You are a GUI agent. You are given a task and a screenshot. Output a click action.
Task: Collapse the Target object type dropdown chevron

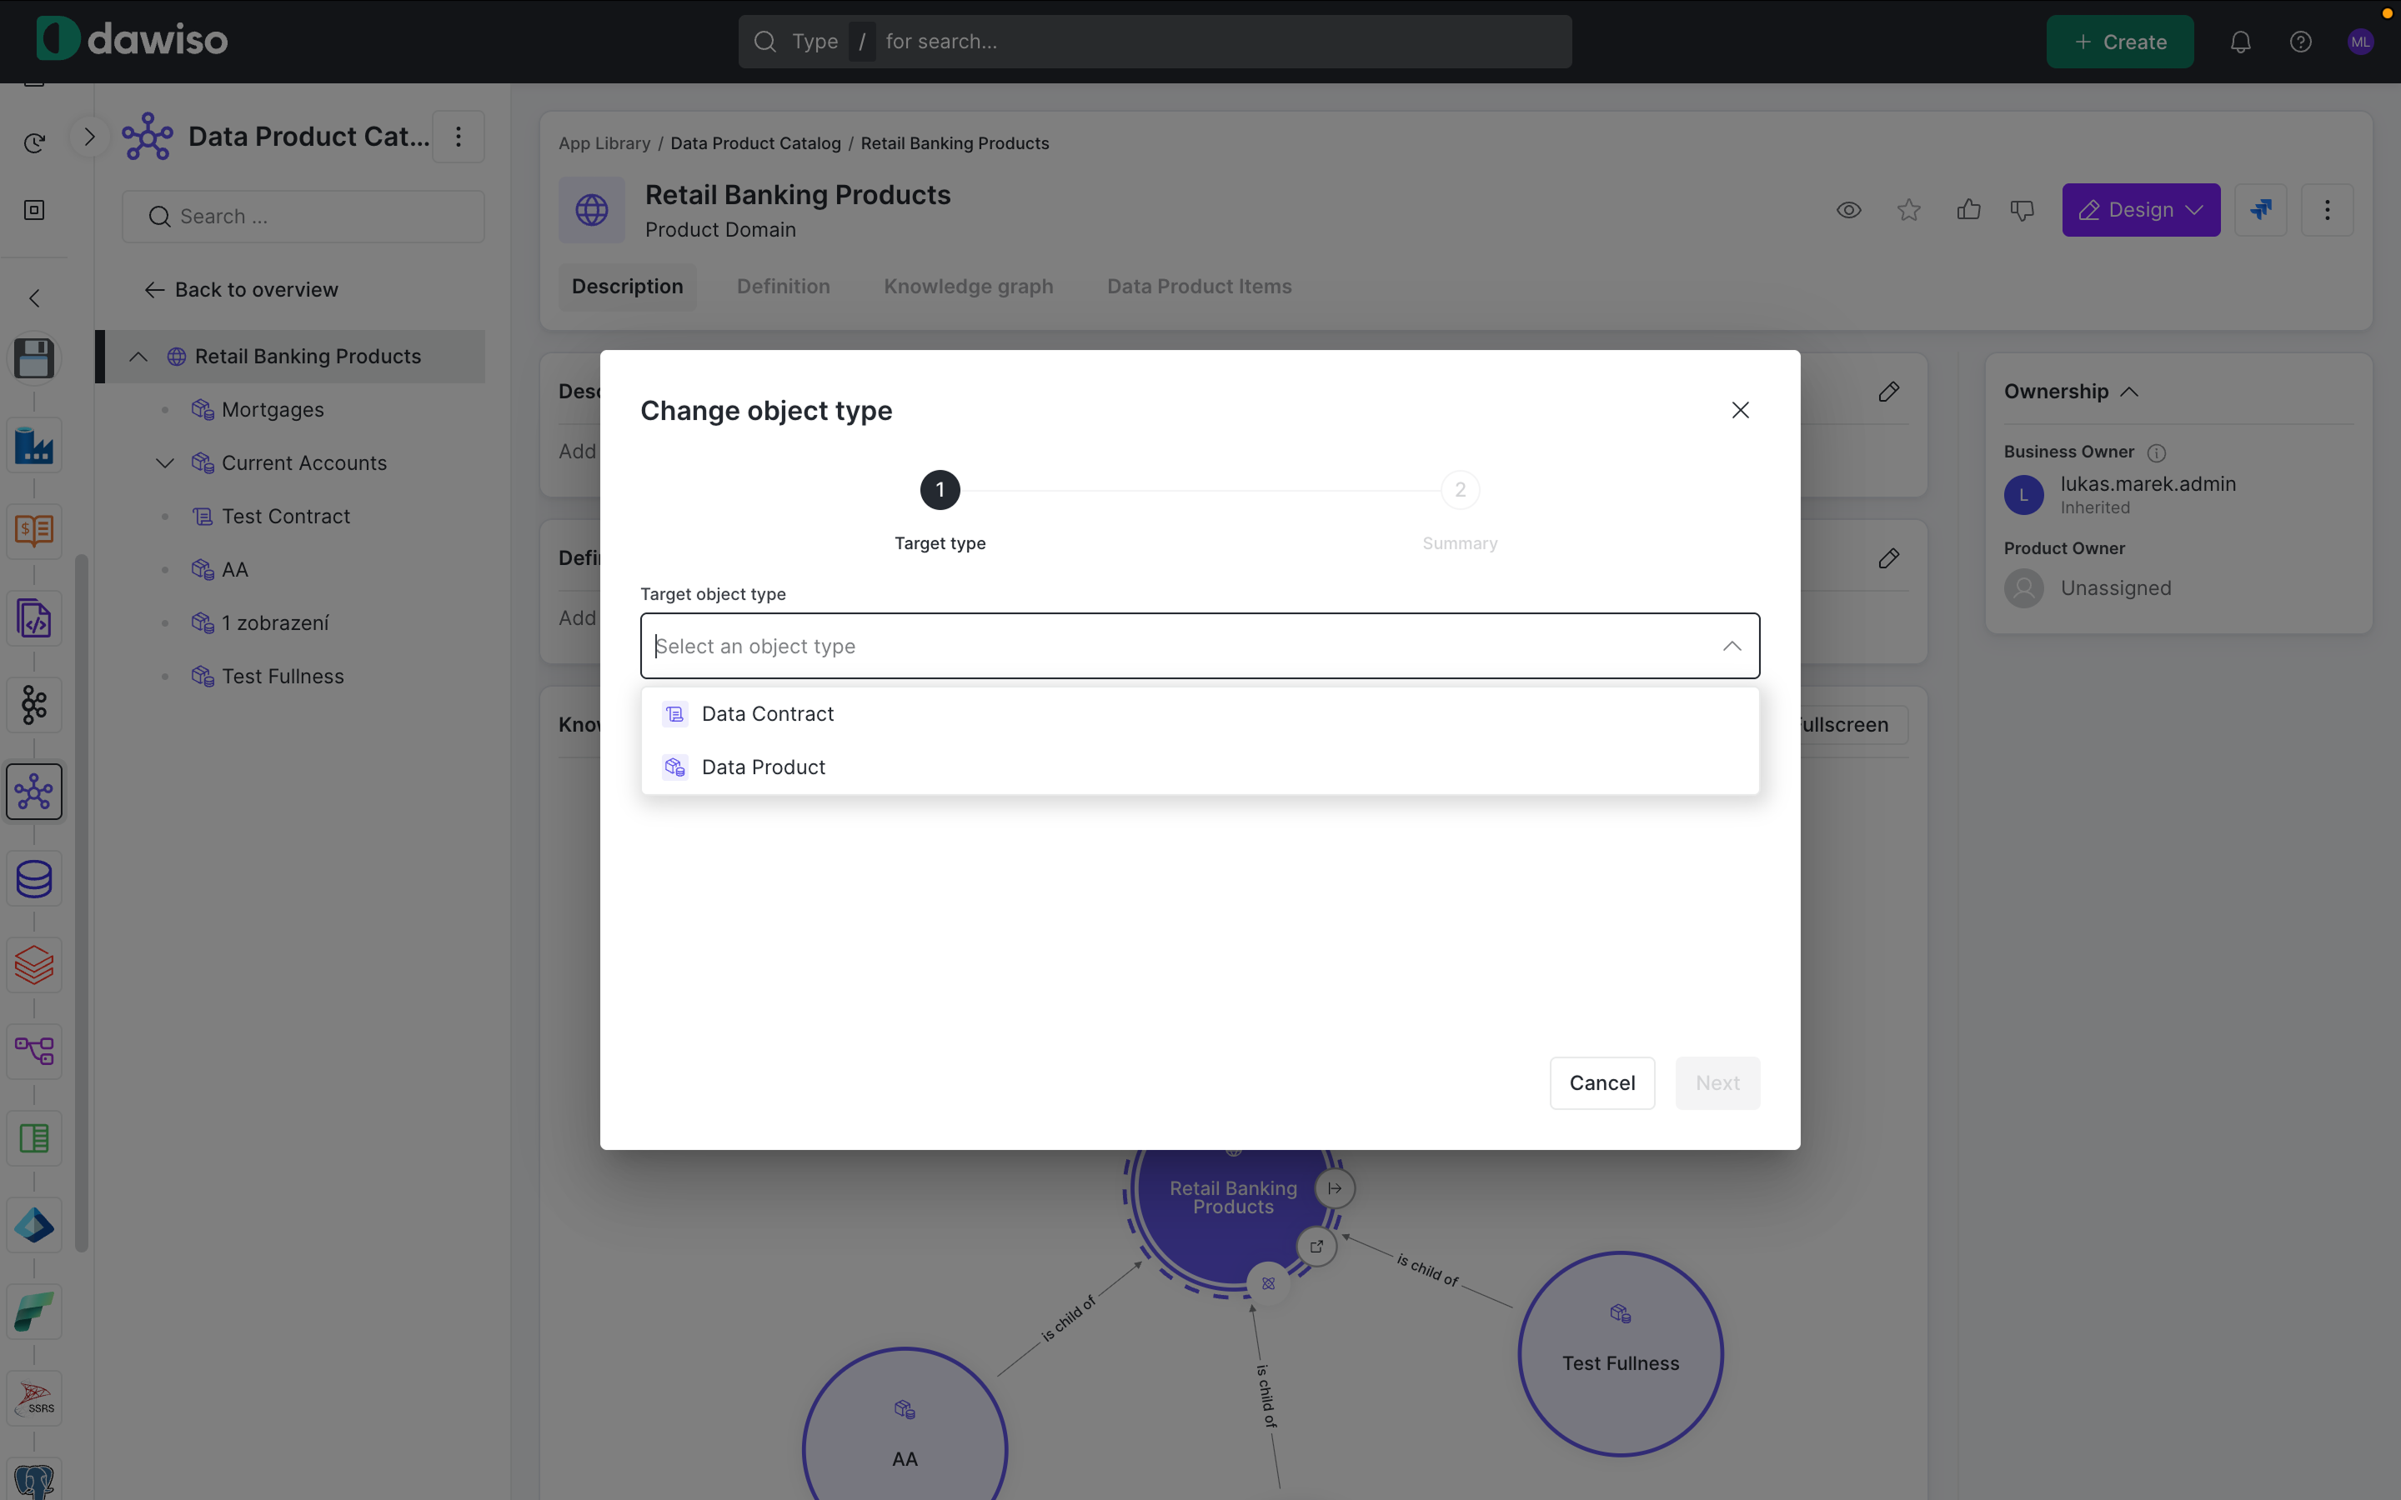pos(1732,646)
